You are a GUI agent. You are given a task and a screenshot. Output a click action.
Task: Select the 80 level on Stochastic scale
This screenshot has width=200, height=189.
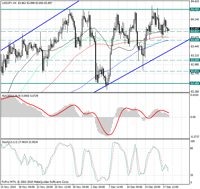pos(192,148)
